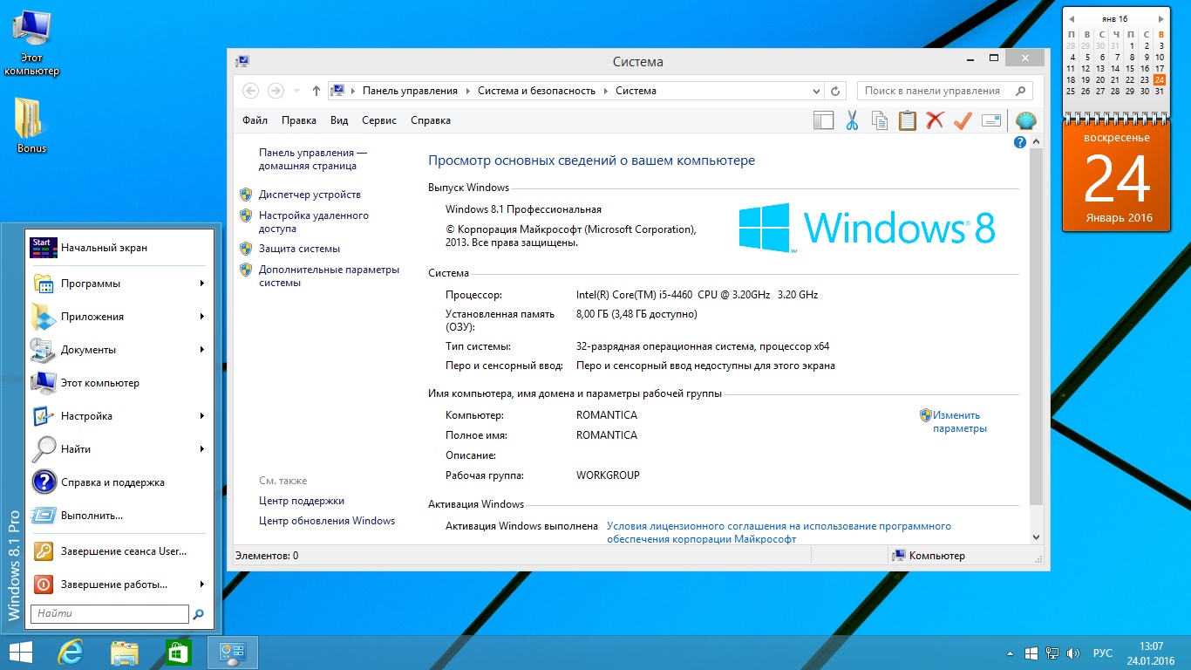Click the search magnifier in control panel search
This screenshot has width=1191, height=670.
[x=1020, y=91]
